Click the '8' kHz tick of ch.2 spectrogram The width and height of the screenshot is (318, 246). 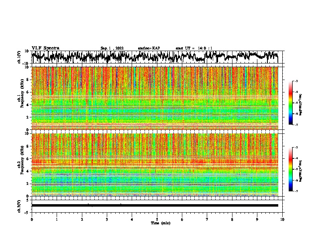28,146
